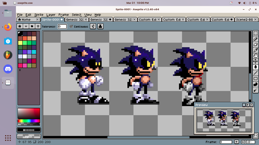259x145 pixels.
Task: Open the Layer menu
Action: tap(51, 15)
